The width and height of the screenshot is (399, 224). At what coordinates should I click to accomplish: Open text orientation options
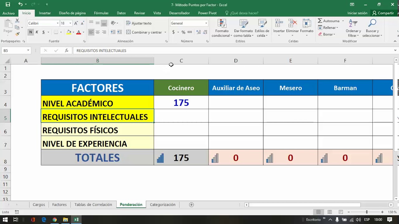tap(114, 23)
